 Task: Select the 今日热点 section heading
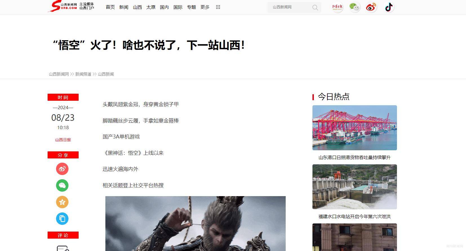334,97
